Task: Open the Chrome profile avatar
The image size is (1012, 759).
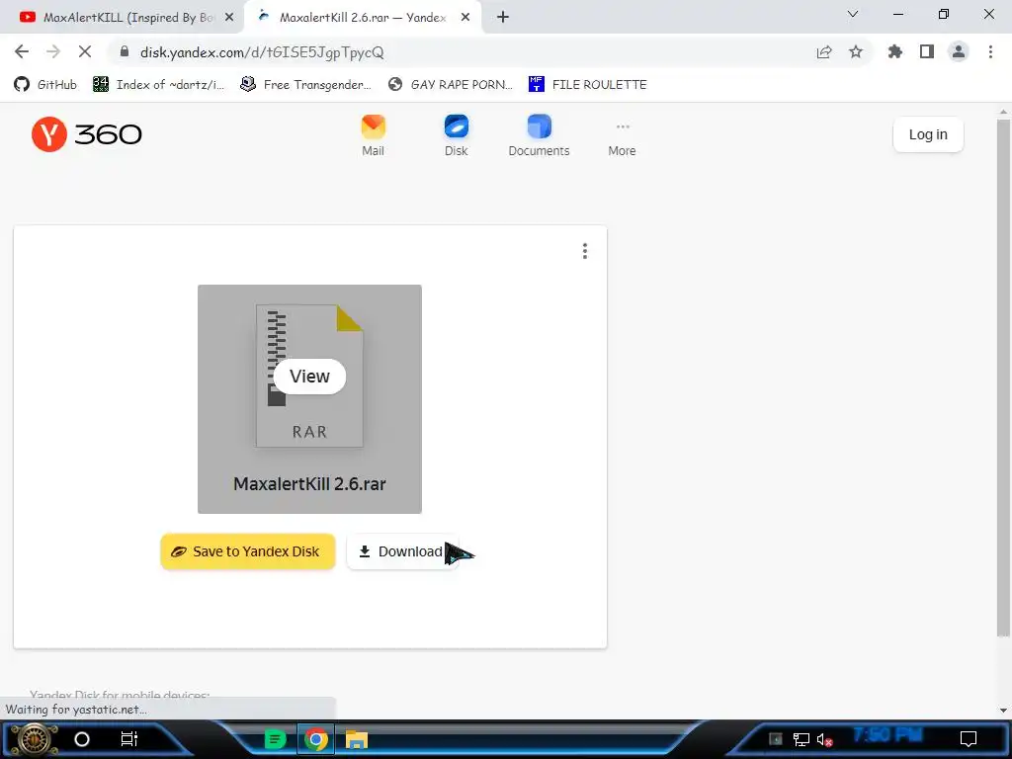Action: coord(959,51)
